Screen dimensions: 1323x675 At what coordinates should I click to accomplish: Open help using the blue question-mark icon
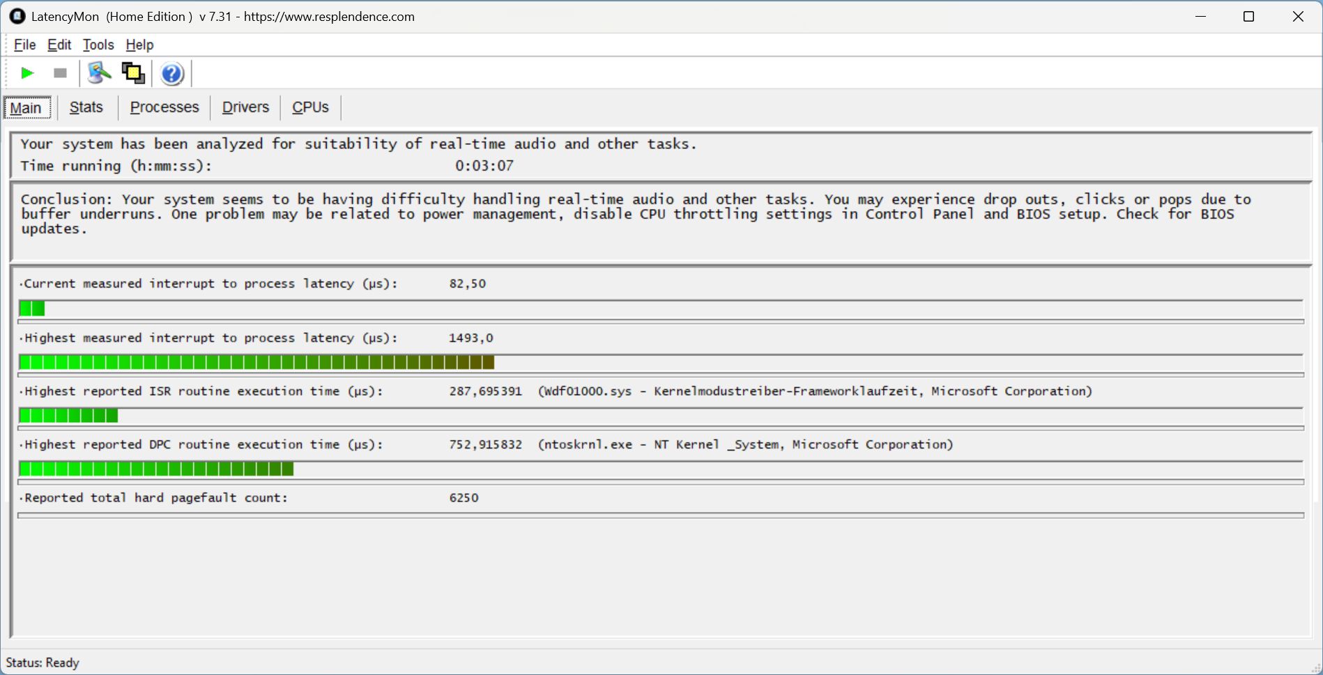coord(171,73)
